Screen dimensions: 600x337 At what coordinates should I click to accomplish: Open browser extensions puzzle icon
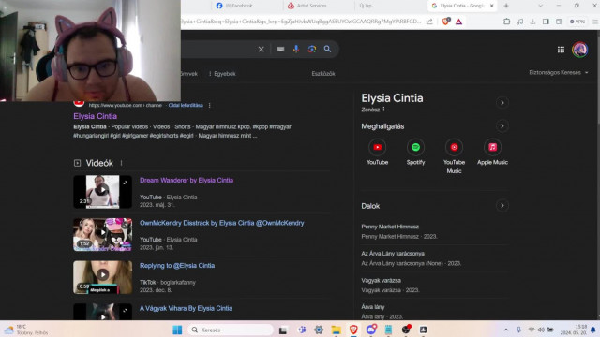pyautogui.click(x=506, y=22)
